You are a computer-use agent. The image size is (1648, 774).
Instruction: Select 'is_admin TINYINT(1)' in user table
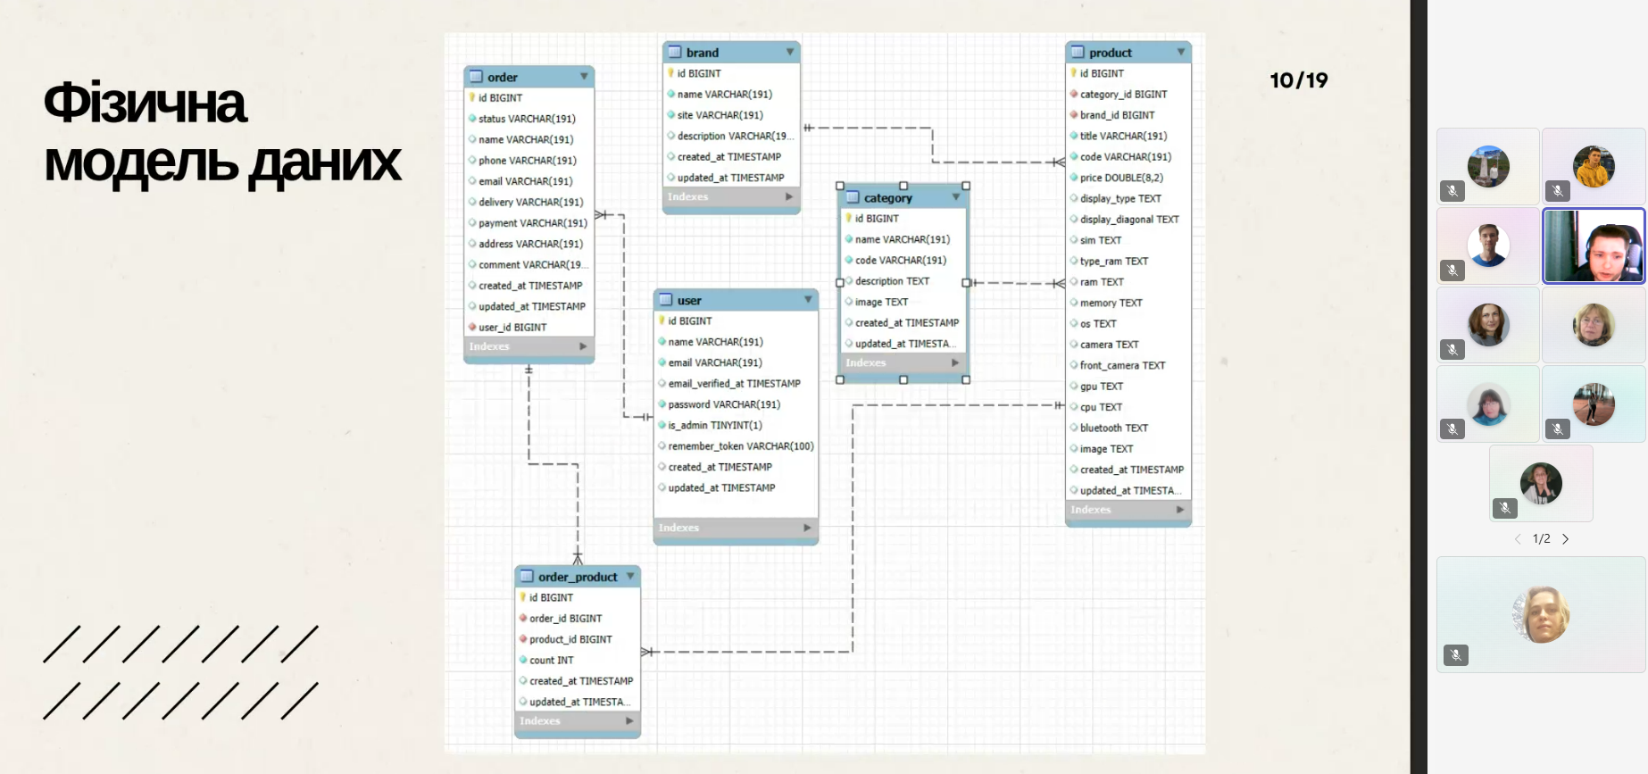click(715, 425)
